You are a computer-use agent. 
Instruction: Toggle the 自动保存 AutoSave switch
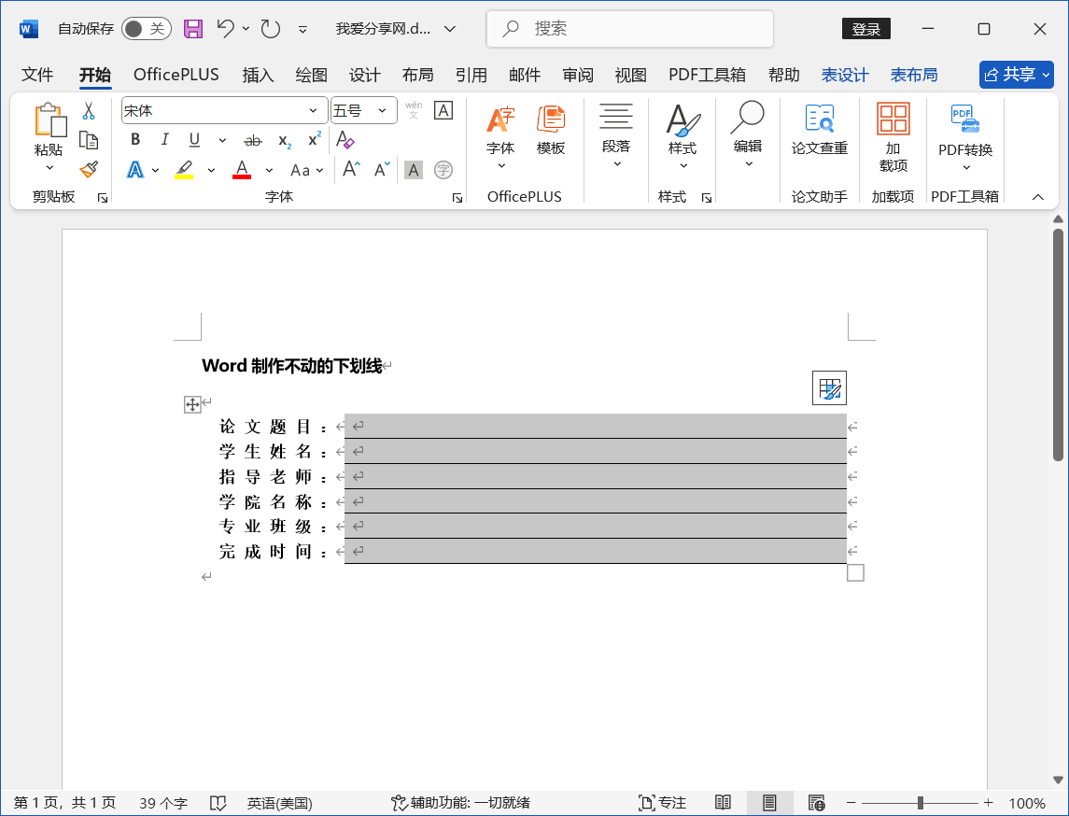146,29
